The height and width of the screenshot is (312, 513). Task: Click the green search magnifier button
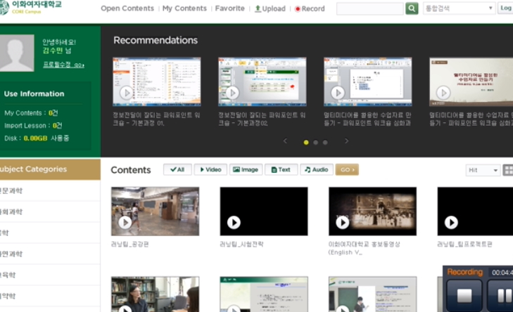412,8
